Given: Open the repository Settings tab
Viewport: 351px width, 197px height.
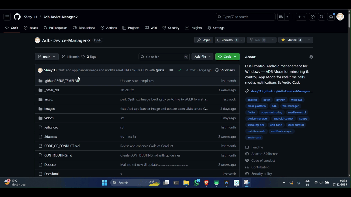Looking at the screenshot, I should pyautogui.click(x=218, y=28).
